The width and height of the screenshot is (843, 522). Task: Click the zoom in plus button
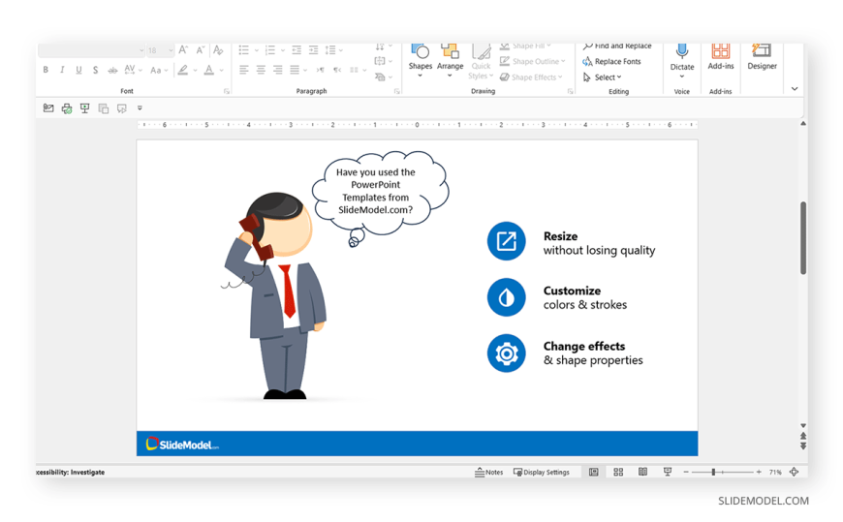(759, 472)
